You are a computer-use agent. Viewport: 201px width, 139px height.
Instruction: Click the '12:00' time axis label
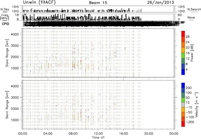click(98, 134)
